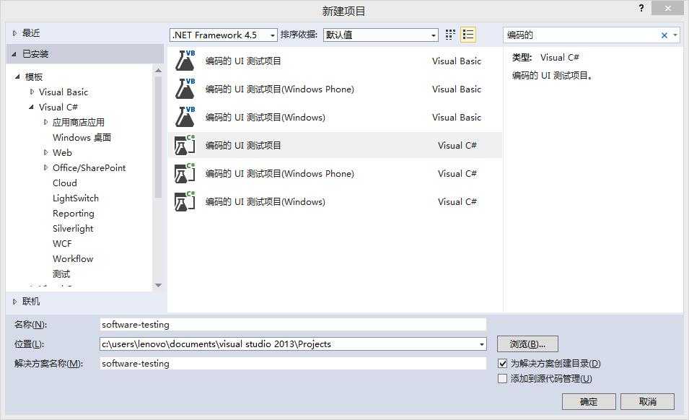Select WCF template category

coord(62,243)
